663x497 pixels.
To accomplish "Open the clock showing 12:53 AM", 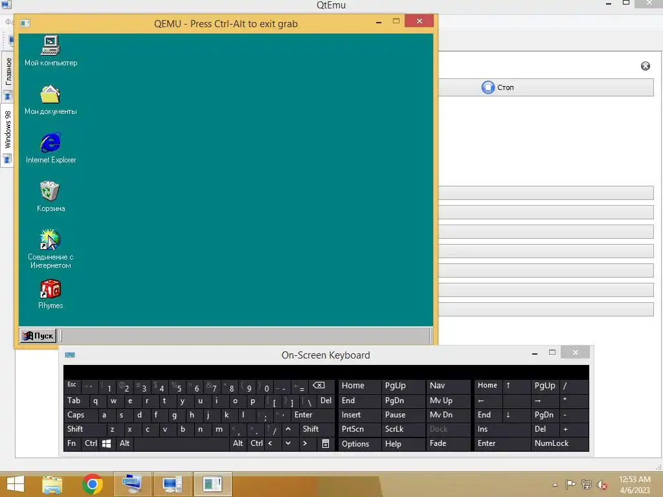I will (x=635, y=485).
